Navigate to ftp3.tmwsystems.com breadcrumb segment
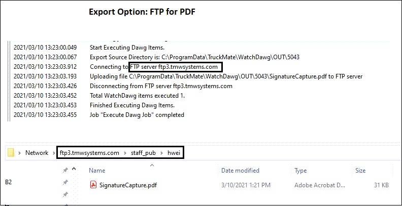Screen dimensions: 402x206 89,153
